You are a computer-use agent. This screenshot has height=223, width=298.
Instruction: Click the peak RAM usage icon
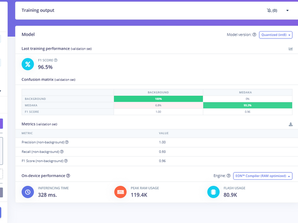pos(120,191)
